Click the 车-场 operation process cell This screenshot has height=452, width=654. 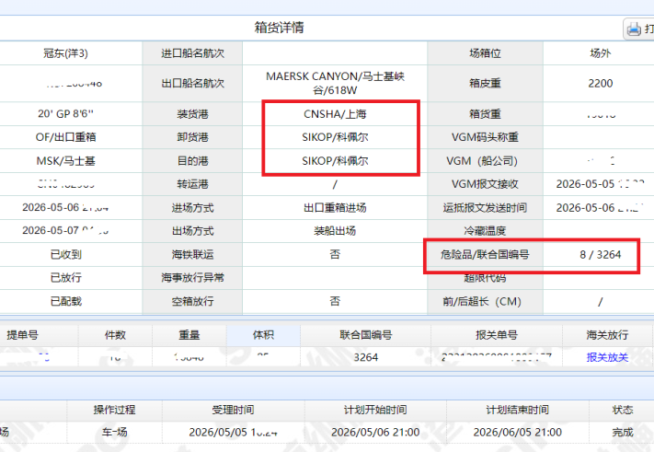click(x=114, y=432)
